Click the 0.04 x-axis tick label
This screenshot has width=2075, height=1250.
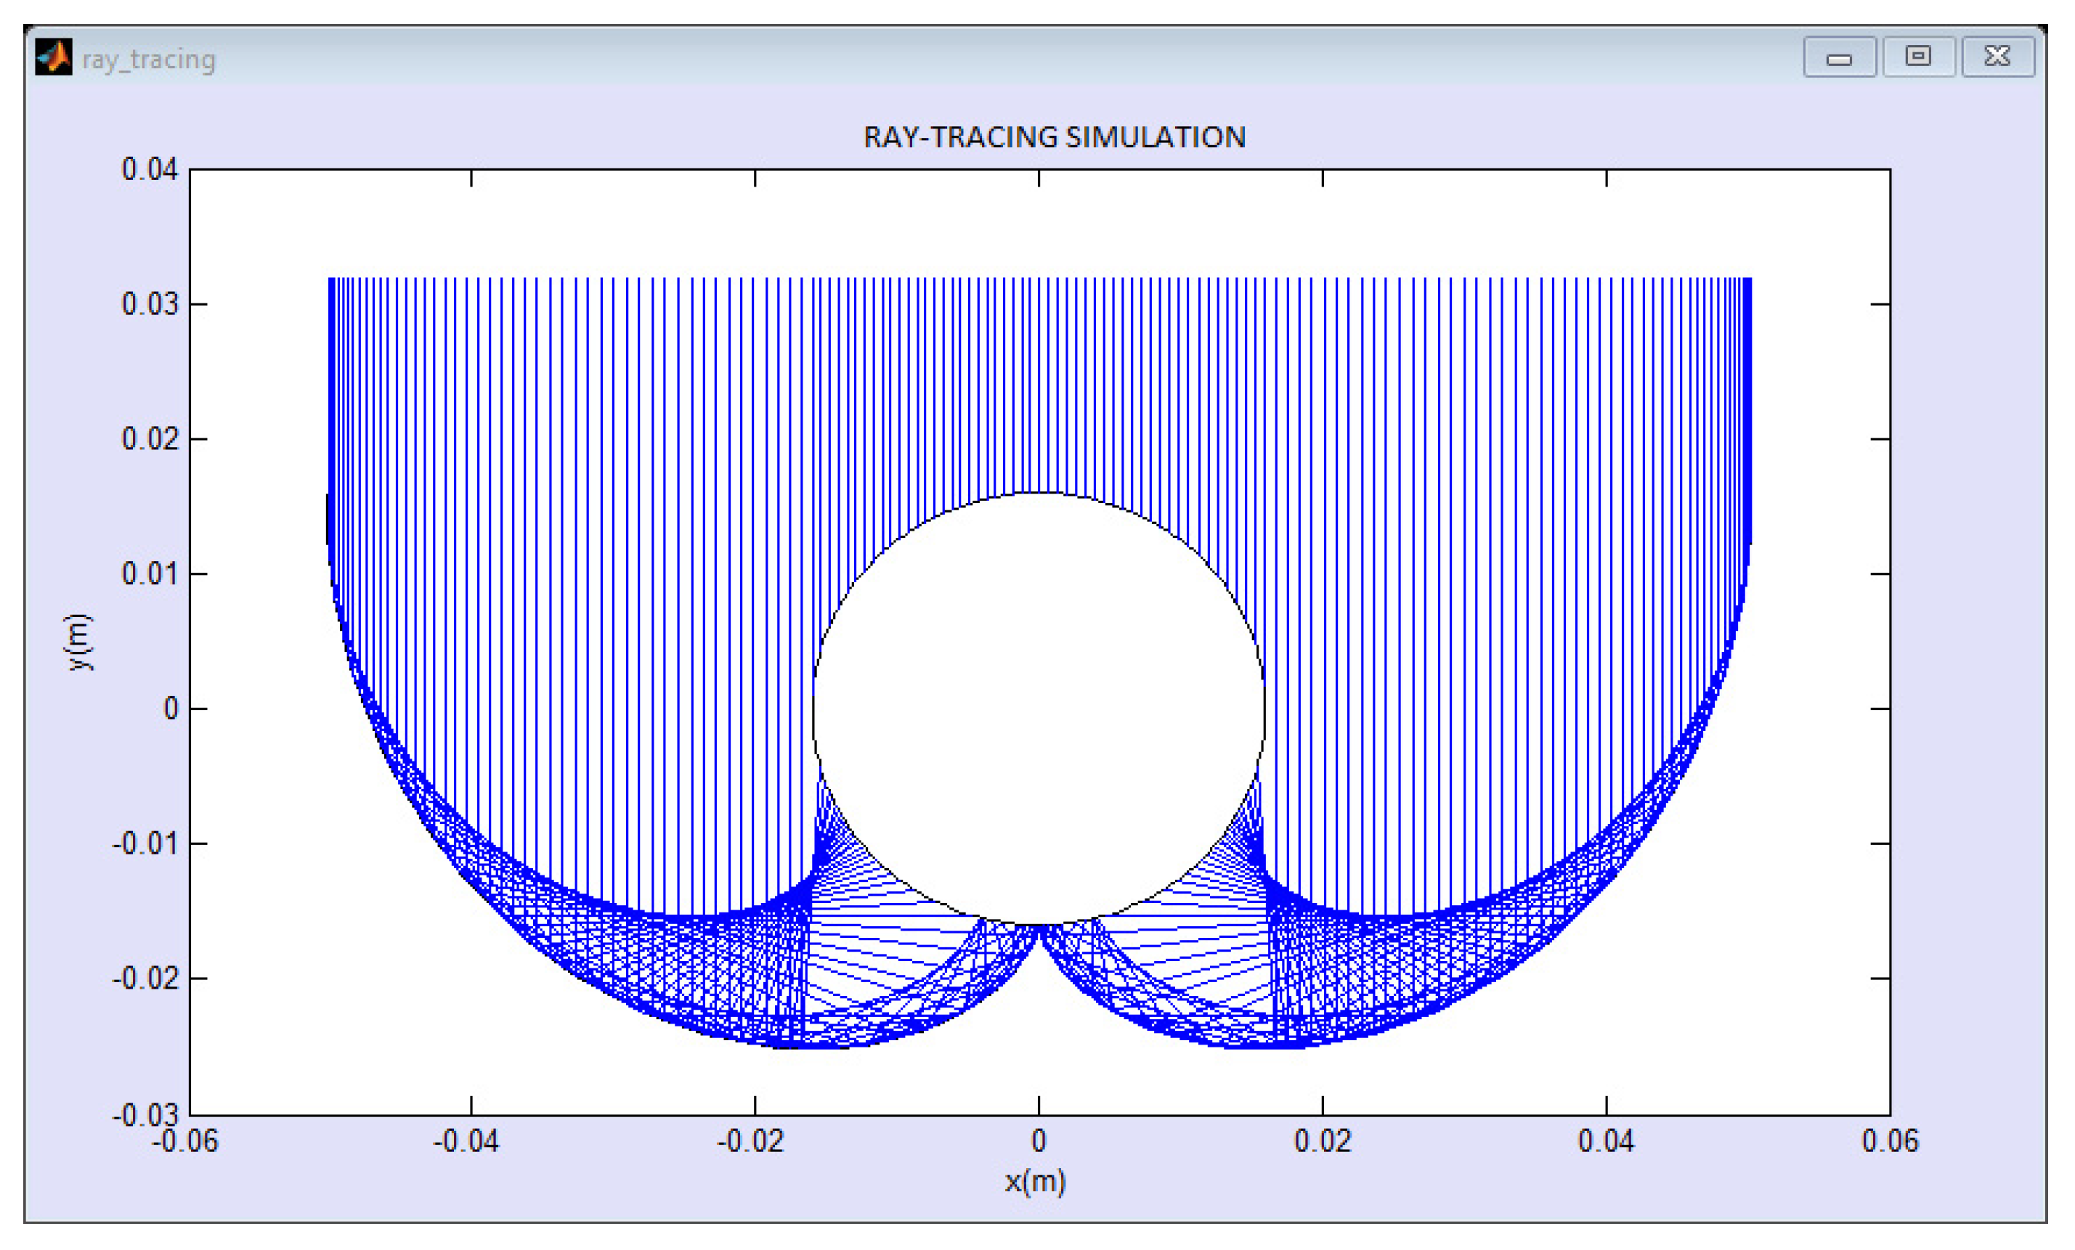pos(1605,1141)
